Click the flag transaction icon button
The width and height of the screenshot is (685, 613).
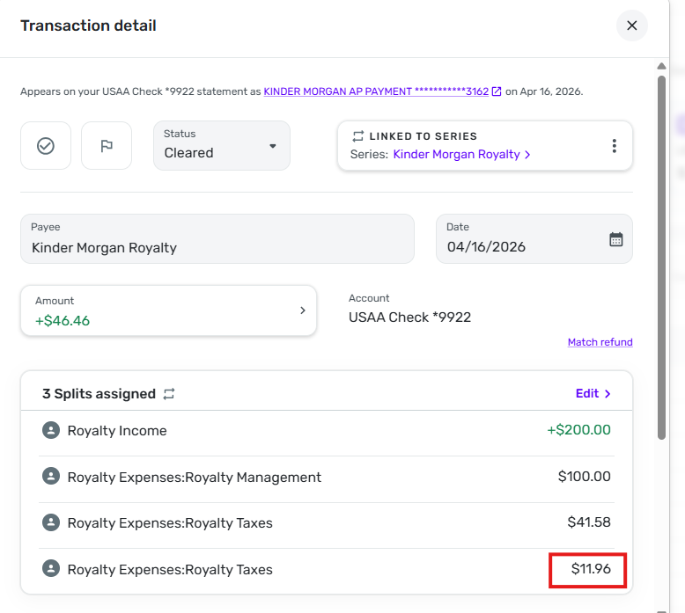(x=107, y=146)
